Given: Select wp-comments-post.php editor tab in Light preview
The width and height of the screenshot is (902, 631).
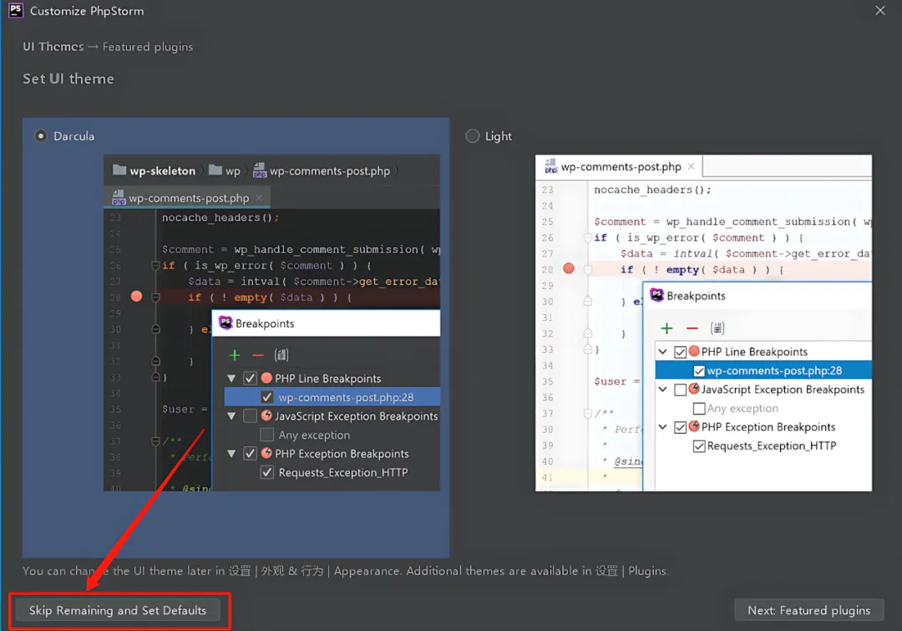Looking at the screenshot, I should click(619, 167).
